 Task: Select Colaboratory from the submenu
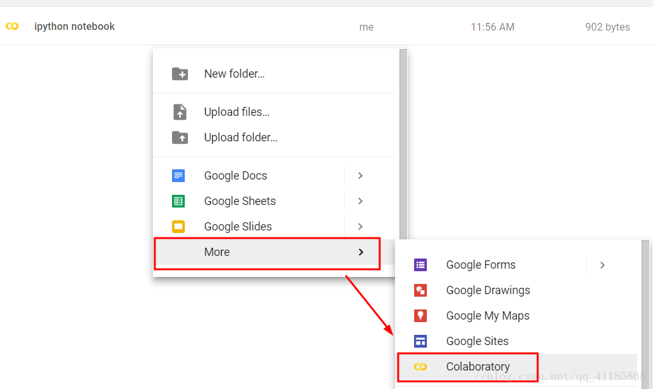pyautogui.click(x=478, y=367)
